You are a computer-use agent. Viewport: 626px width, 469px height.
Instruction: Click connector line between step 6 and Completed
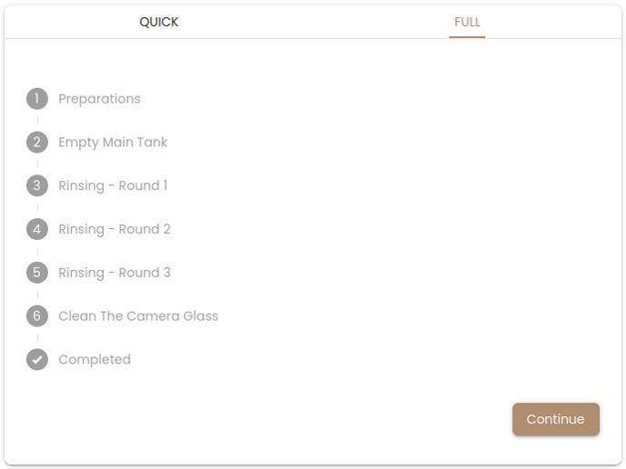click(37, 338)
